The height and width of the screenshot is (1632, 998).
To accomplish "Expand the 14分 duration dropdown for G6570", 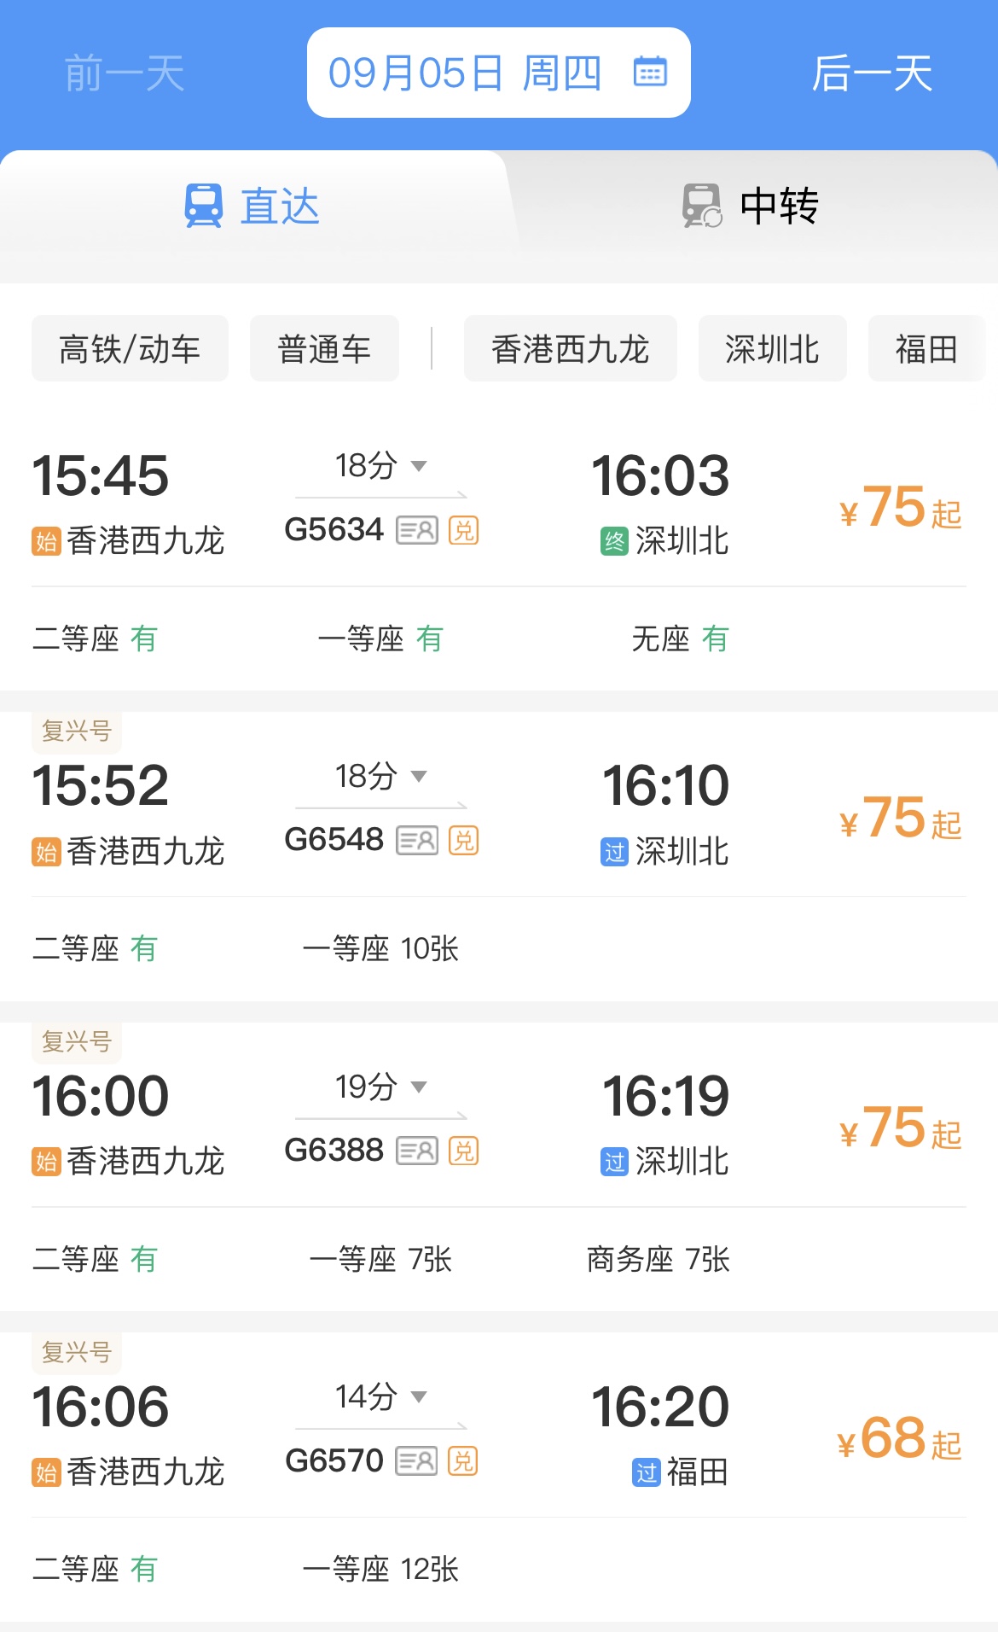I will click(x=380, y=1397).
